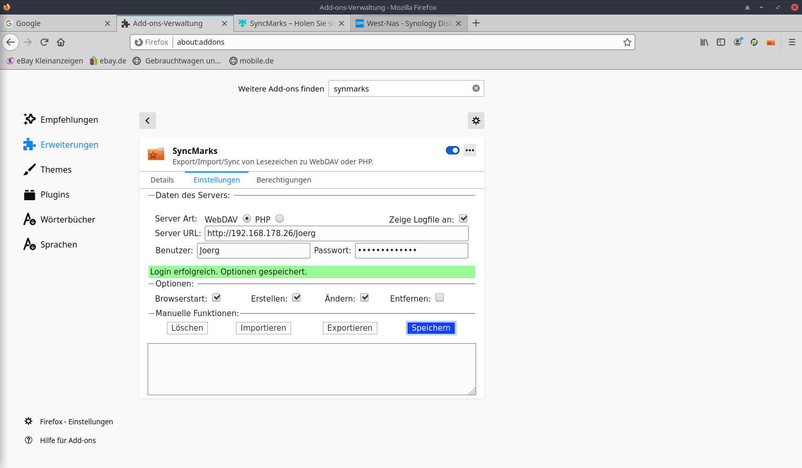Click the Benutzer input field

coord(254,251)
